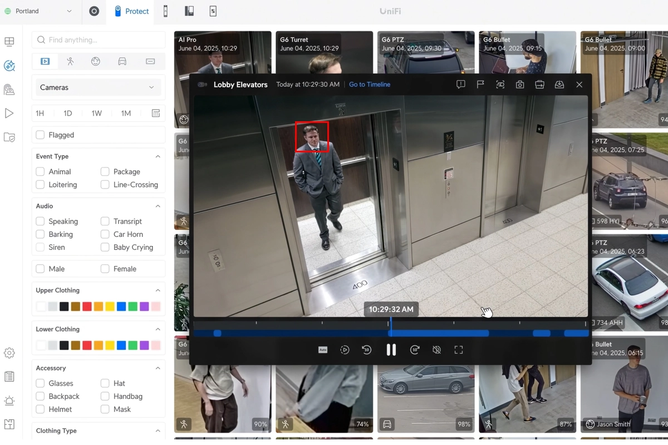
Task: Open the floor plan map icon in the sidebar
Action: pyautogui.click(x=9, y=424)
